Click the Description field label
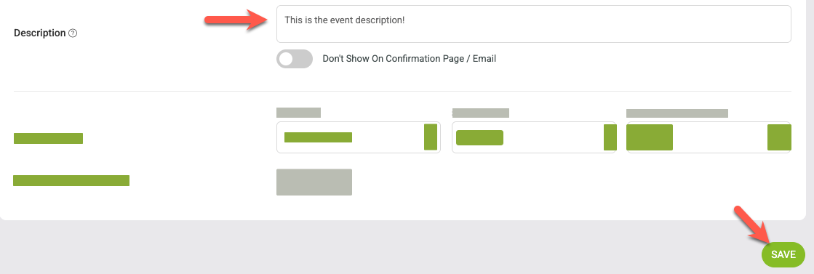814x274 pixels. coord(40,33)
